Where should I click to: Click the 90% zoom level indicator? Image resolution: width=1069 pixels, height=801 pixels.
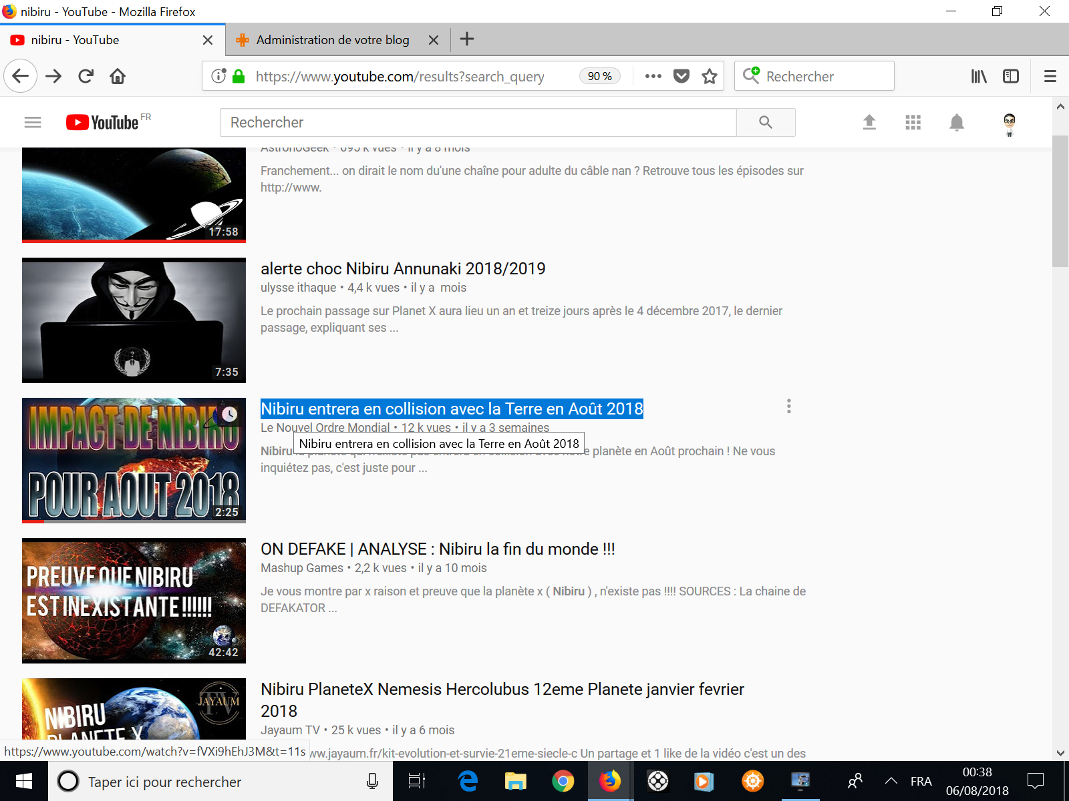tap(599, 76)
